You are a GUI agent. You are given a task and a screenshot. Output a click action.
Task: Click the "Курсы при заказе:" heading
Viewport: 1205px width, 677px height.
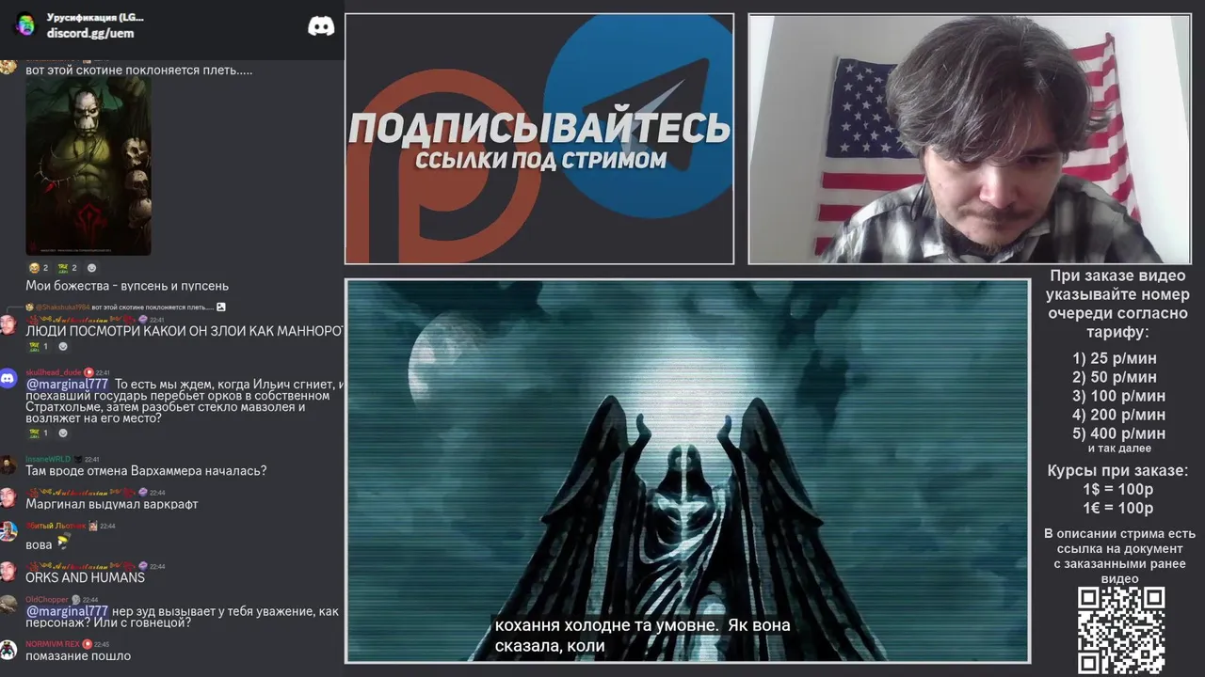coord(1118,470)
